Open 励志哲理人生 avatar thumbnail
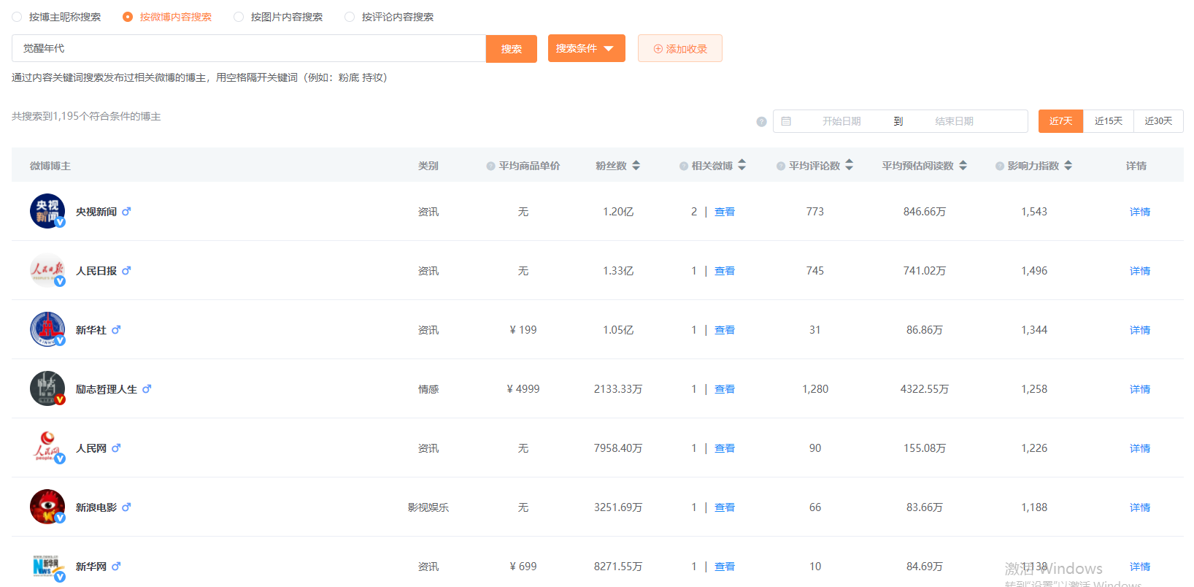 [x=47, y=388]
